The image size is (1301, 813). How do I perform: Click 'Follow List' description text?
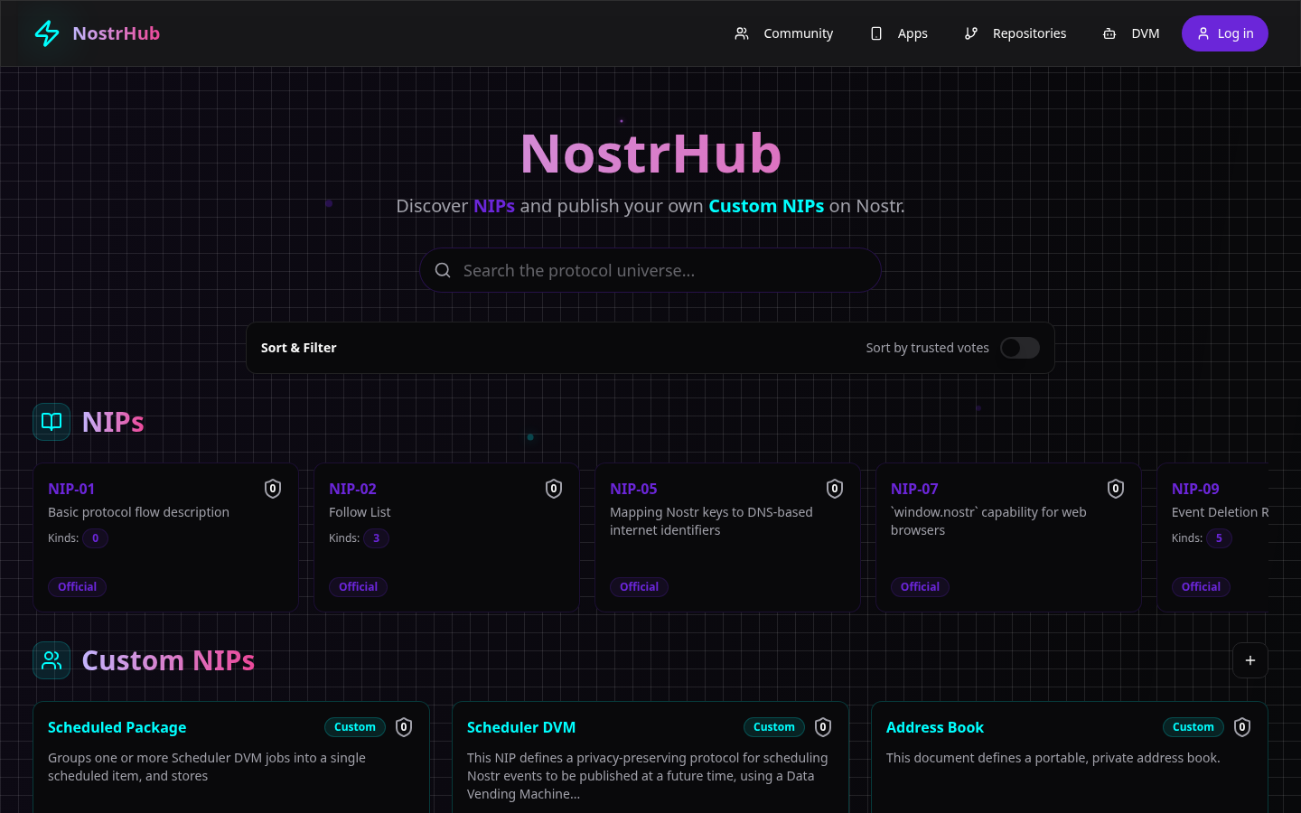coord(360,512)
